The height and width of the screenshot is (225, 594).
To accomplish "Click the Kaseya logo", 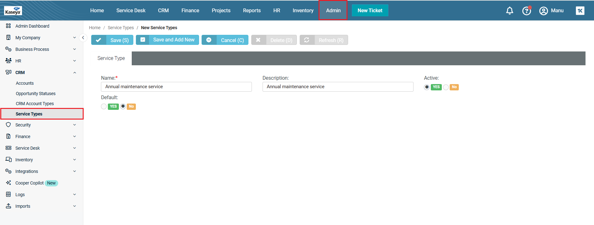I will pyautogui.click(x=13, y=11).
